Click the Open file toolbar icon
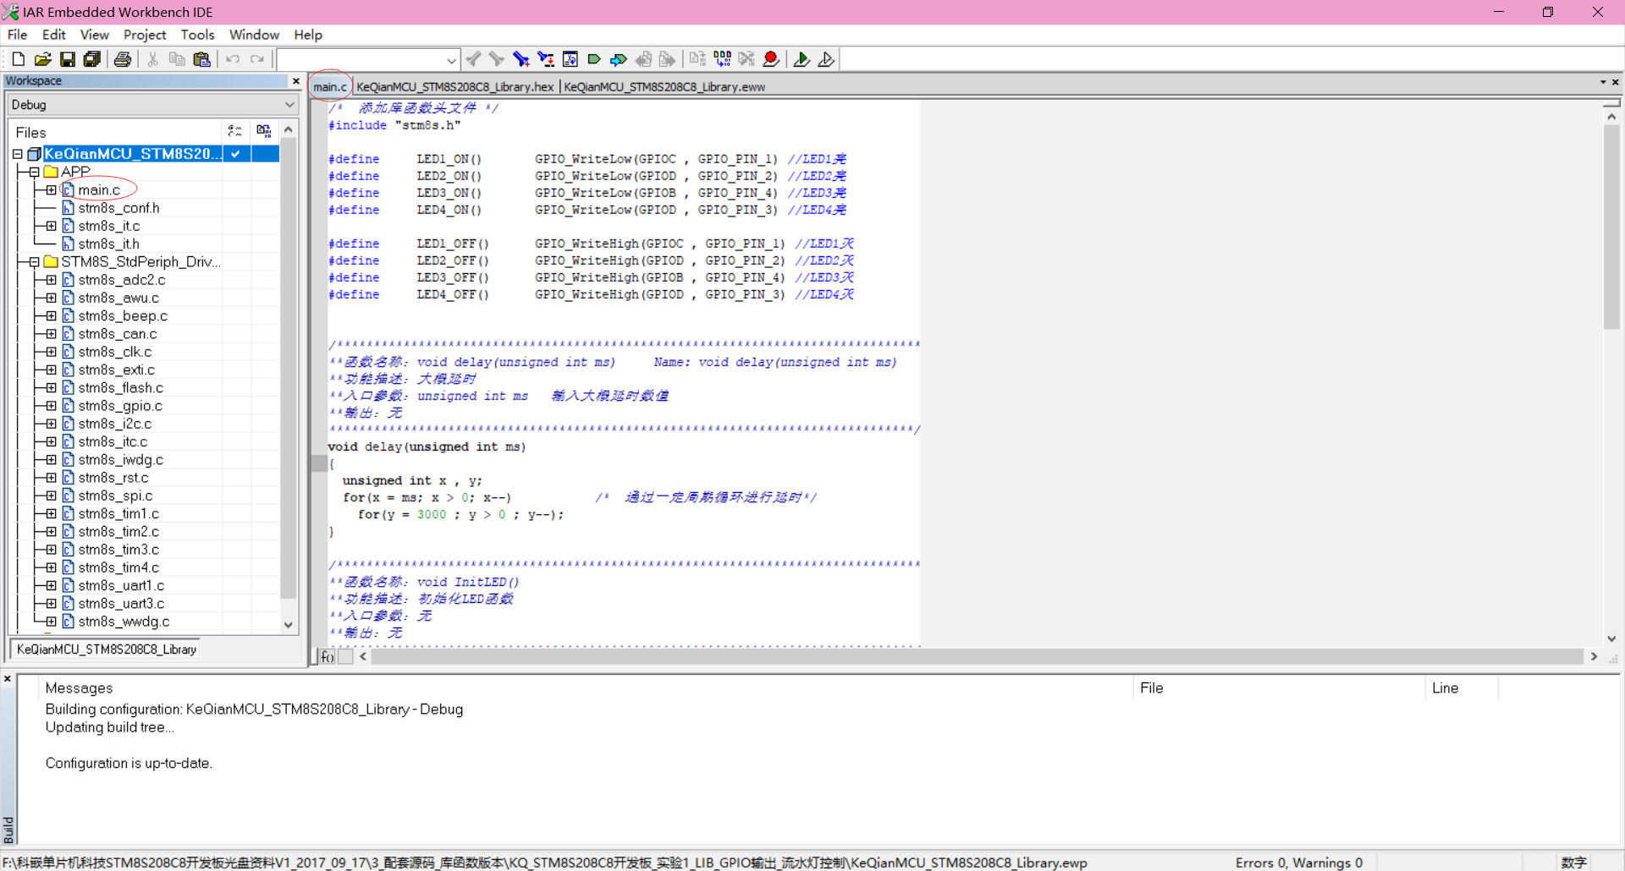The height and width of the screenshot is (871, 1625). pos(42,59)
